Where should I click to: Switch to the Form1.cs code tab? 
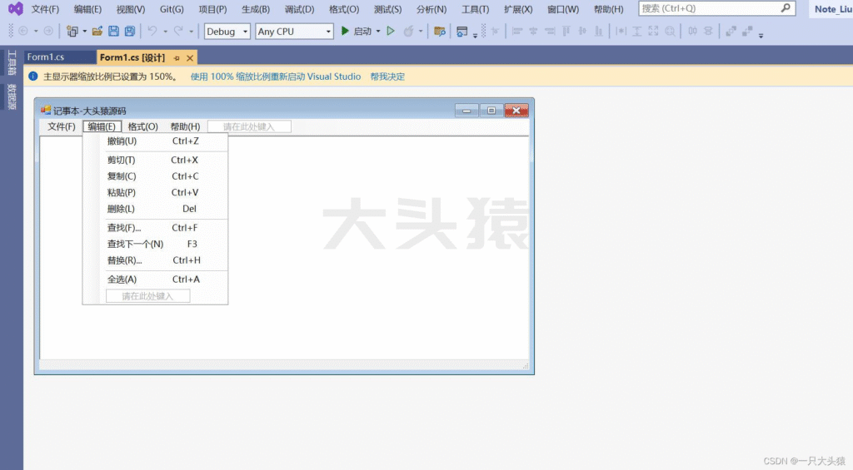pos(46,57)
